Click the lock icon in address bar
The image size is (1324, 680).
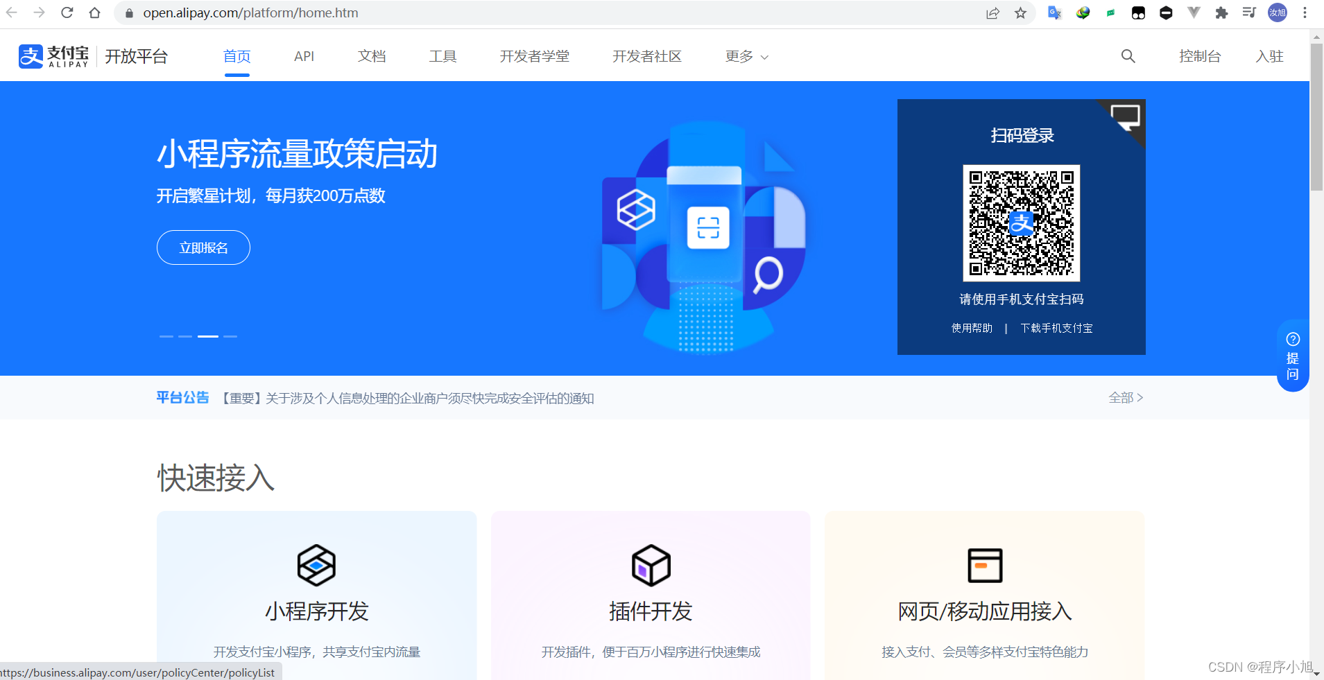coord(129,13)
